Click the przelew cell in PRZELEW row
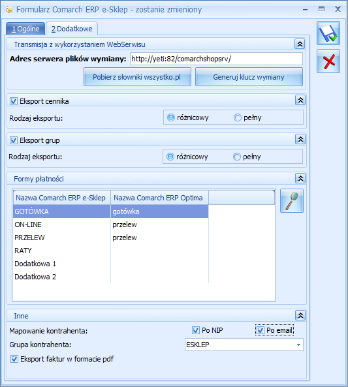 coord(159,238)
